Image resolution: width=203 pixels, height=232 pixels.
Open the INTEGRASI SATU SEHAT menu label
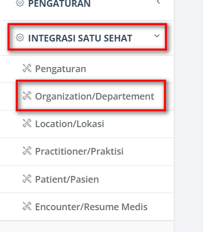coord(80,38)
